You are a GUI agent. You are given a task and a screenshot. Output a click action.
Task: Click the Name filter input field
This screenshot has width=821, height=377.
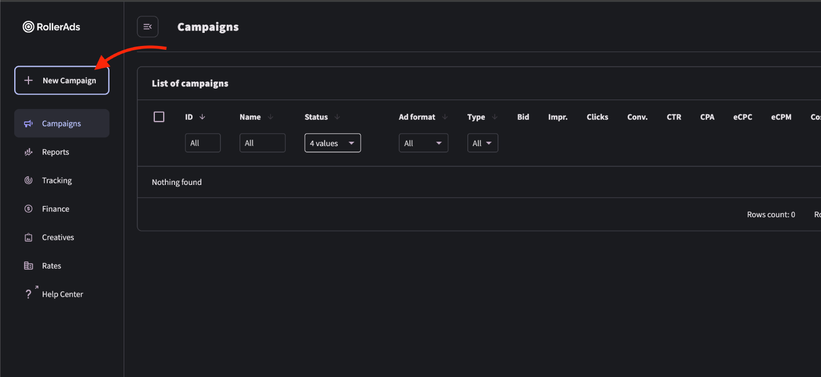click(x=263, y=143)
